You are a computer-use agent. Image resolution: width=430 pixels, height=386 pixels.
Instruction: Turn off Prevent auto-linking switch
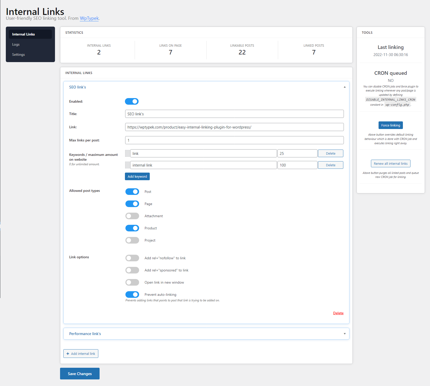pos(132,295)
